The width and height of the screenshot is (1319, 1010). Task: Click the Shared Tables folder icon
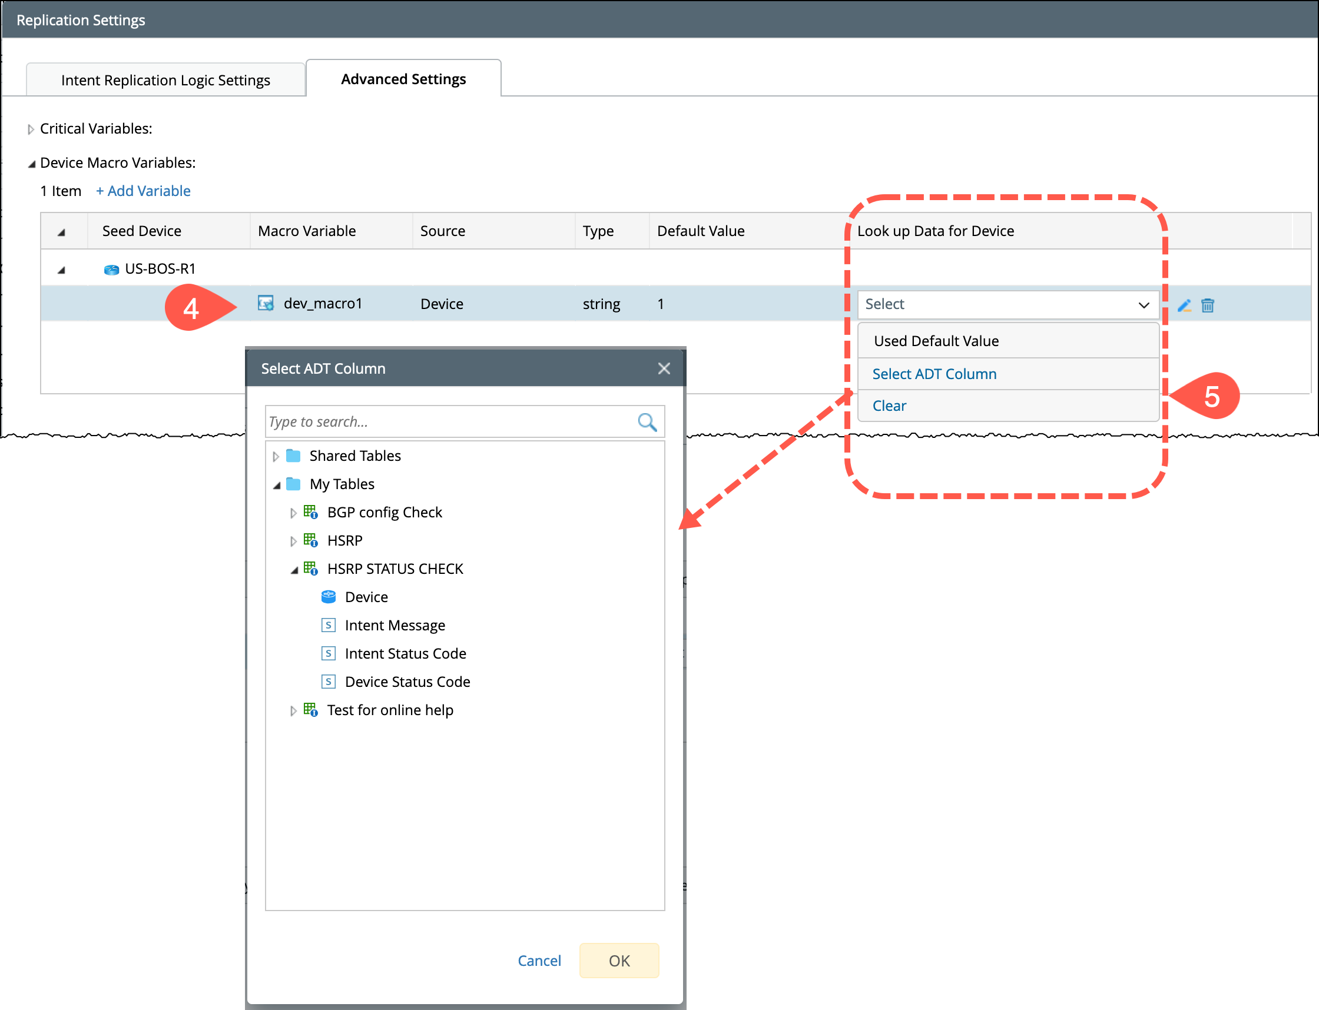point(293,456)
